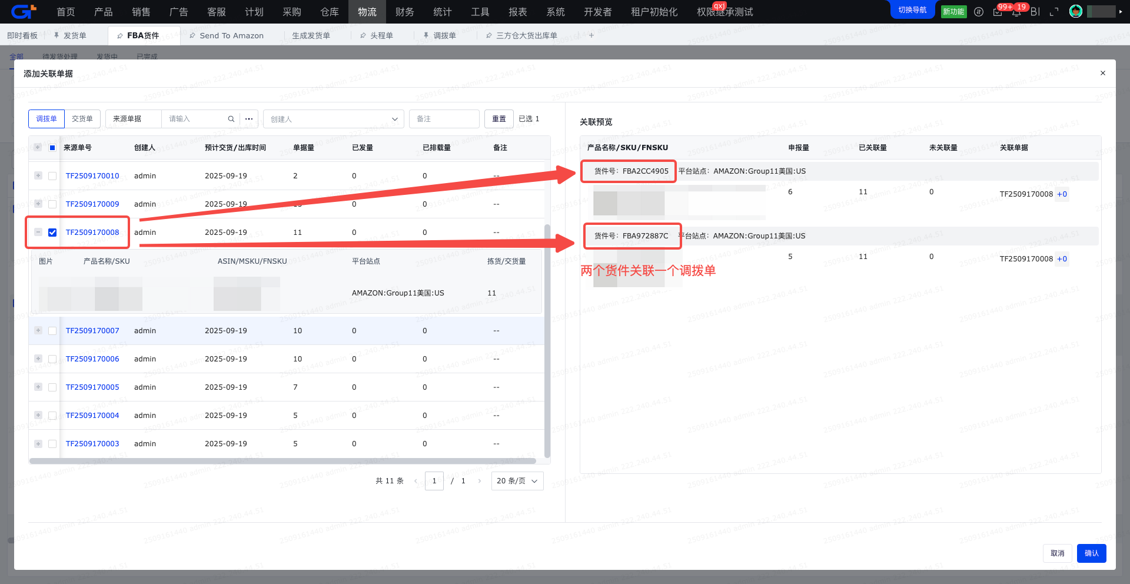
Task: Open the 物流 top menu
Action: point(367,12)
